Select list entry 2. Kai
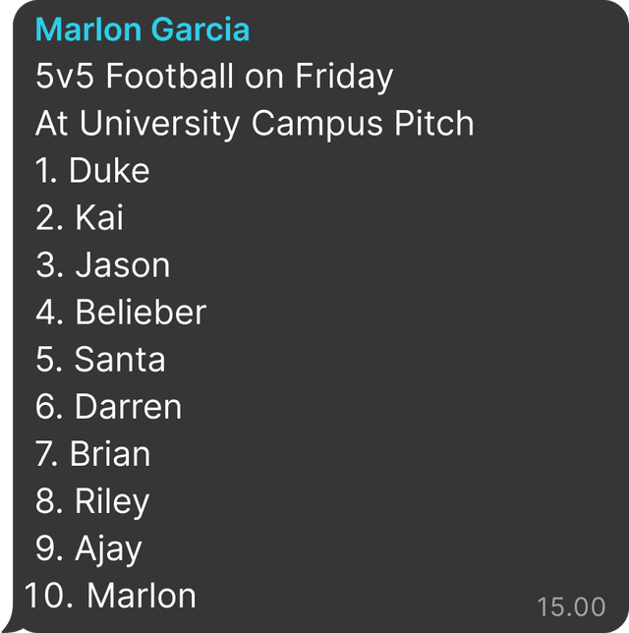629x633 pixels. 80,218
